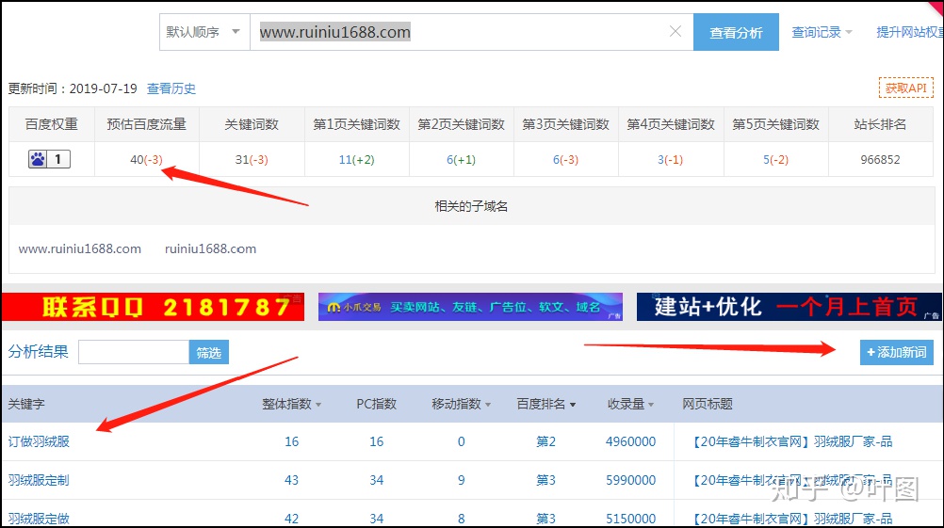This screenshot has width=944, height=528.
Task: Click the 联系QQ red banner ad
Action: click(x=153, y=307)
